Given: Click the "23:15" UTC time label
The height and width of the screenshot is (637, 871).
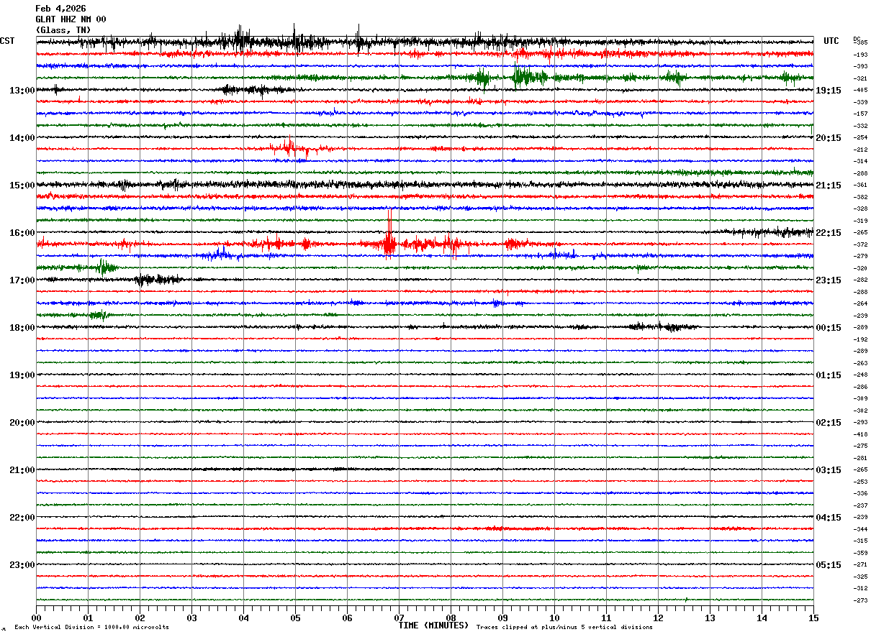Looking at the screenshot, I should point(829,280).
